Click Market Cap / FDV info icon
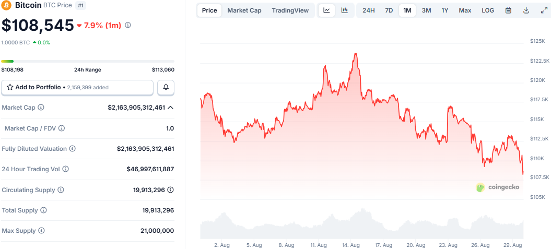Viewport: 551px width, 249px height. [62, 128]
